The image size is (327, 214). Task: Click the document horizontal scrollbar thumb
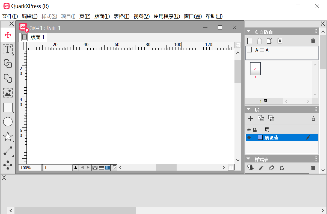[166, 167]
